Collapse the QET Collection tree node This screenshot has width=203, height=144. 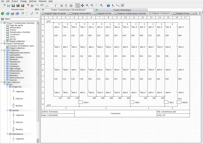click(x=1, y=50)
